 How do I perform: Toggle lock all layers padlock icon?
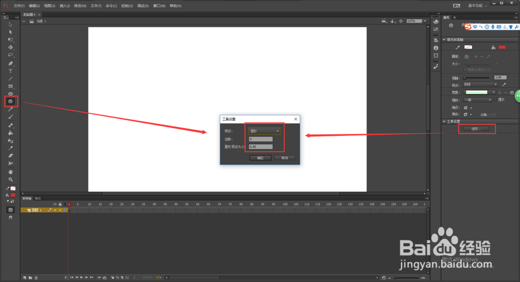60,204
